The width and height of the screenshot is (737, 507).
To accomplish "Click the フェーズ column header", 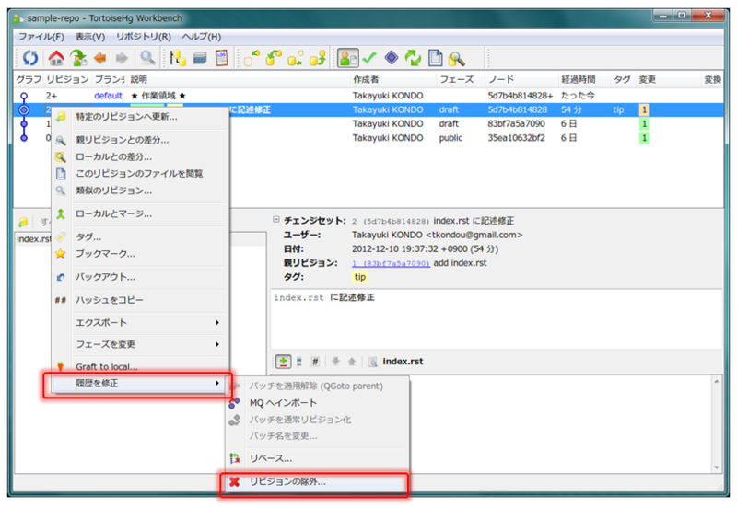I will click(x=461, y=79).
